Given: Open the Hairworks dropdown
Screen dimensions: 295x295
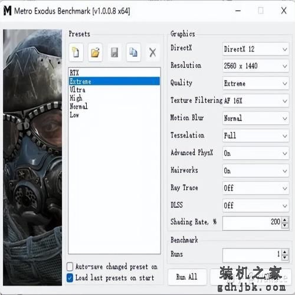Looking at the screenshot, I should [255, 171].
